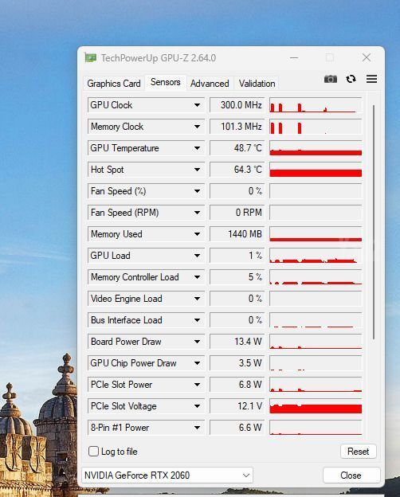Close the GPU-Z window with X
This screenshot has width=400, height=497.
click(367, 57)
